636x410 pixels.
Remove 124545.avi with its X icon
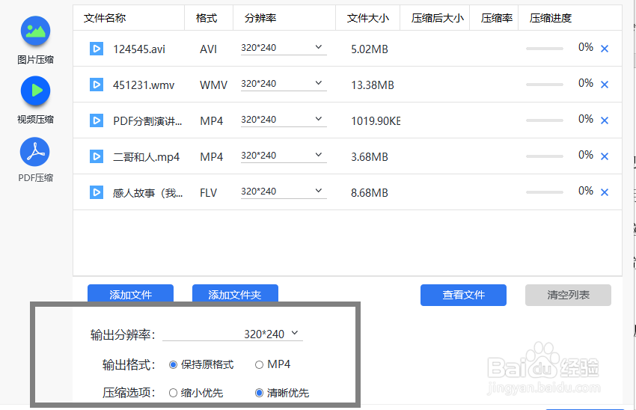[x=605, y=49]
